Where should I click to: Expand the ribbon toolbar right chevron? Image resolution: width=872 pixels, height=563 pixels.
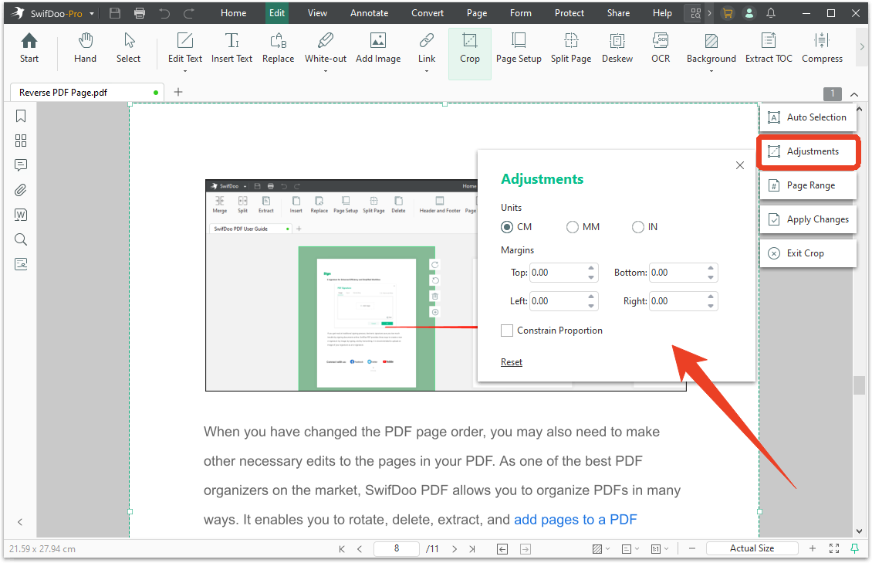tap(863, 47)
